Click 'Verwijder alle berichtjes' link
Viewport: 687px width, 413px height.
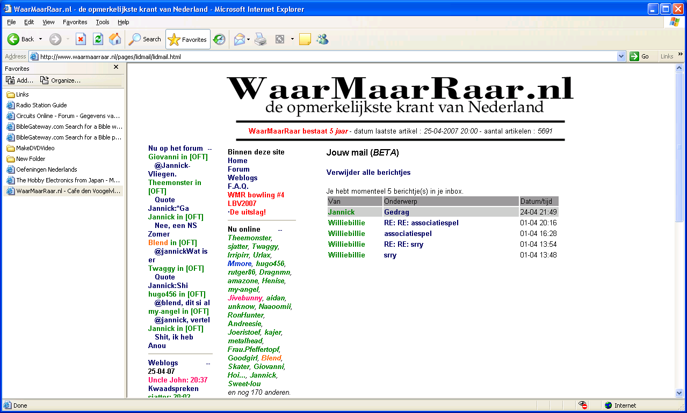(x=368, y=173)
